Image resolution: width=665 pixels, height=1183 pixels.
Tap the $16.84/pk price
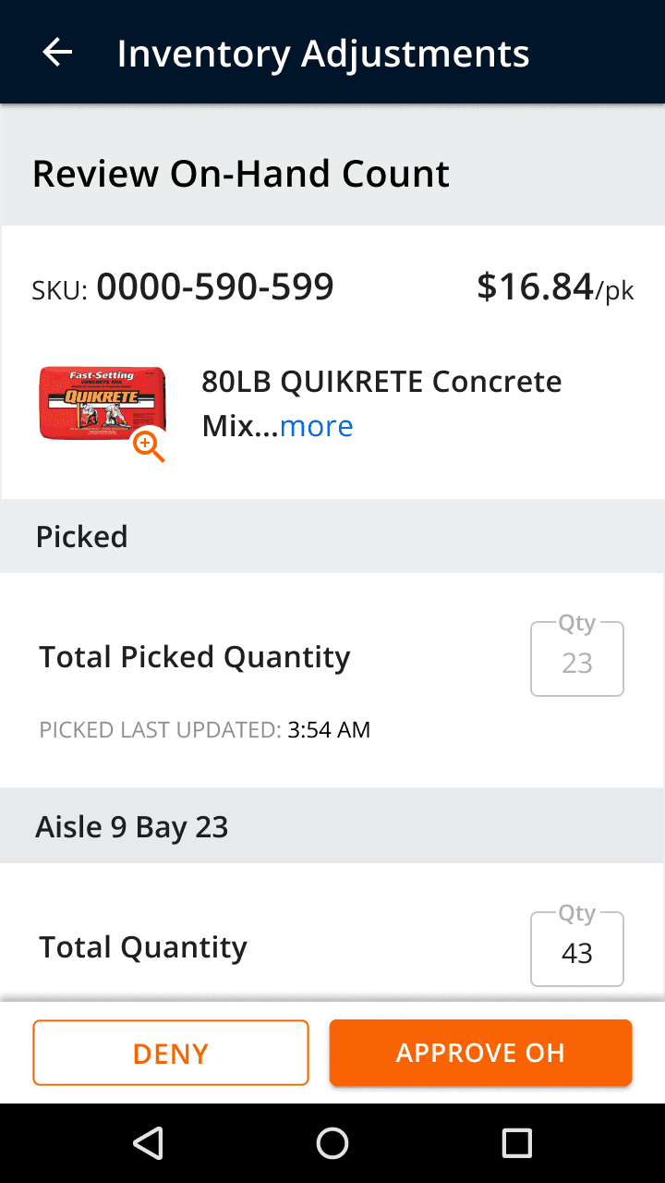[555, 287]
